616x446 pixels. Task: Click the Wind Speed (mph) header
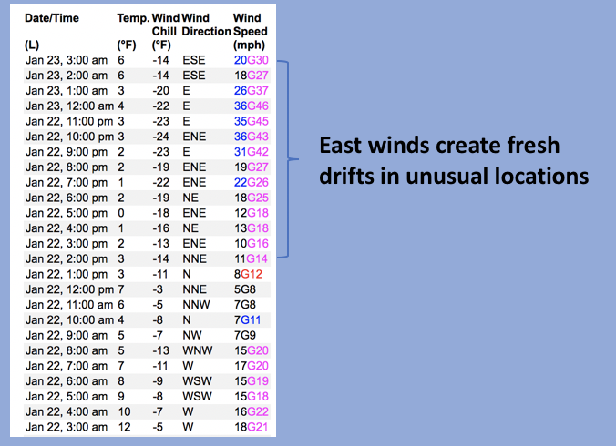(x=251, y=31)
